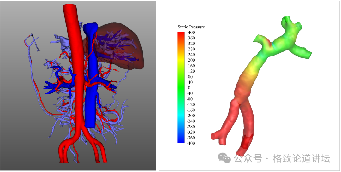This screenshot has width=341, height=172.
Task: Click the rainbow pressure color bar
Action: coord(181,88)
